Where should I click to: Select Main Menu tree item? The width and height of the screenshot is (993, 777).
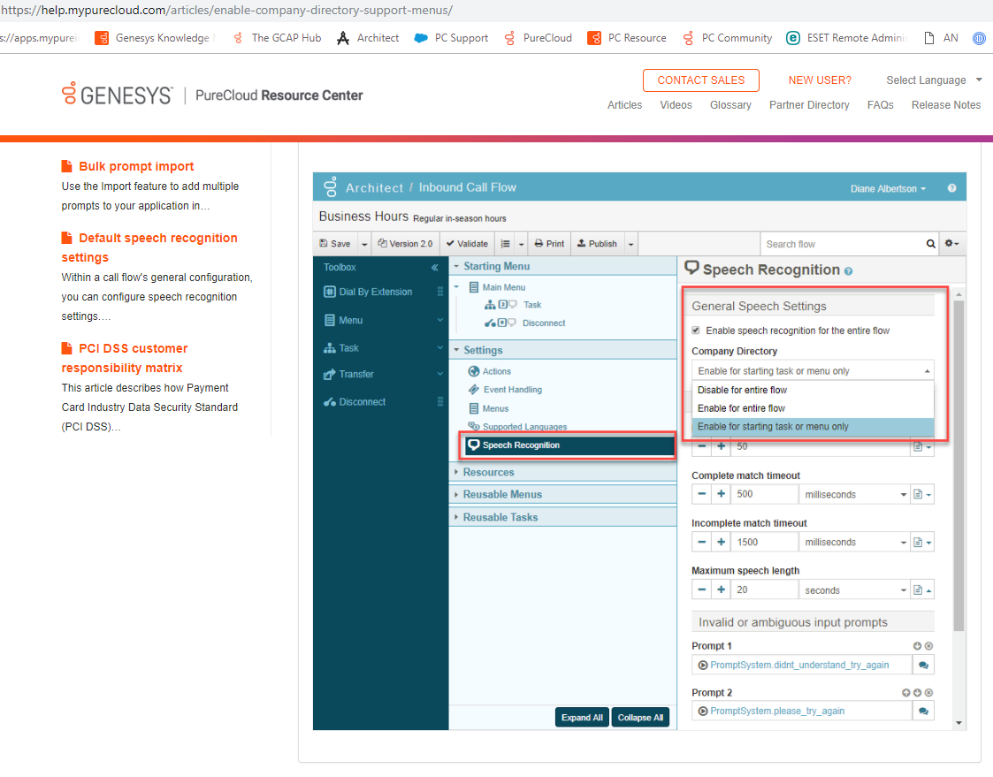pos(503,287)
